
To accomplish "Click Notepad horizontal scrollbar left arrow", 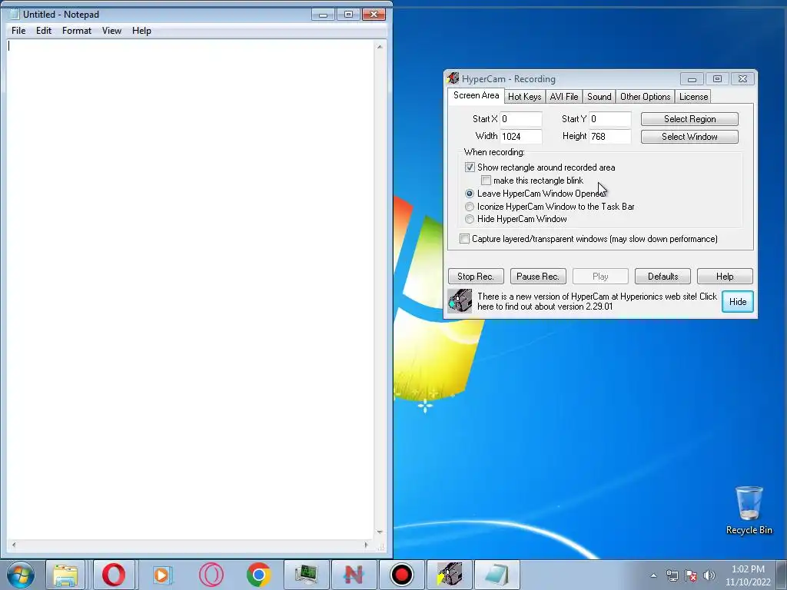I will [x=14, y=545].
